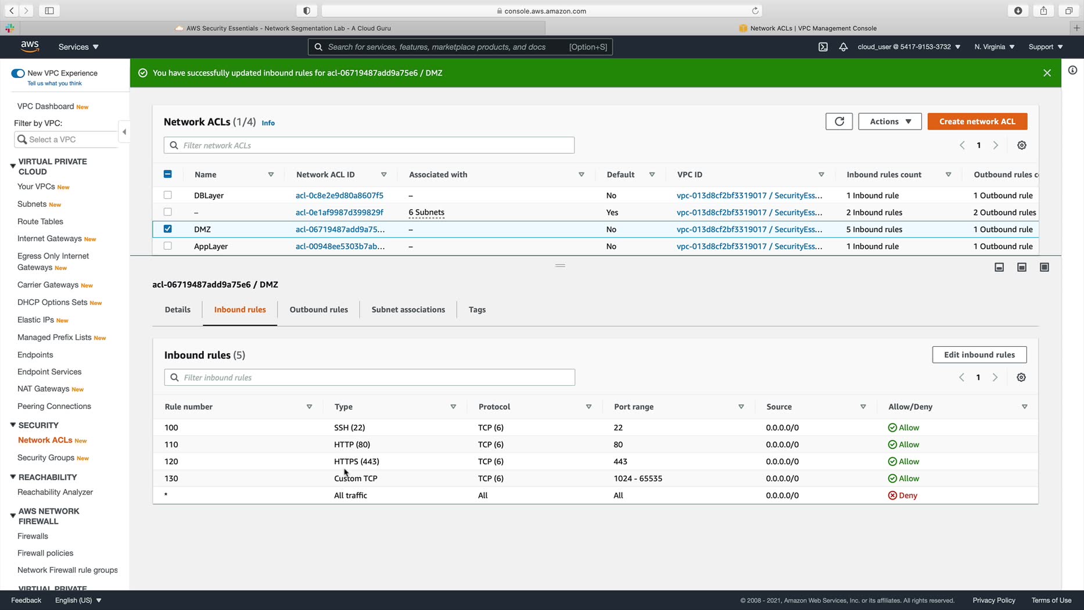Open inbound rules table settings gear

click(1021, 378)
